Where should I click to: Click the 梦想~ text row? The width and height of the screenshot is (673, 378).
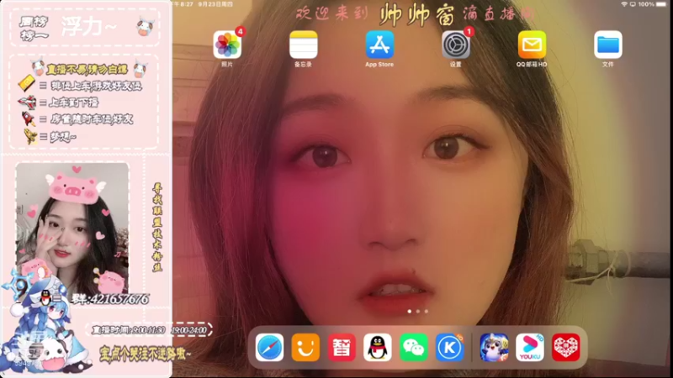(63, 137)
